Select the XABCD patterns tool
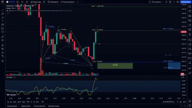Viewport: 192px width, 108px height. pyautogui.click(x=3, y=25)
